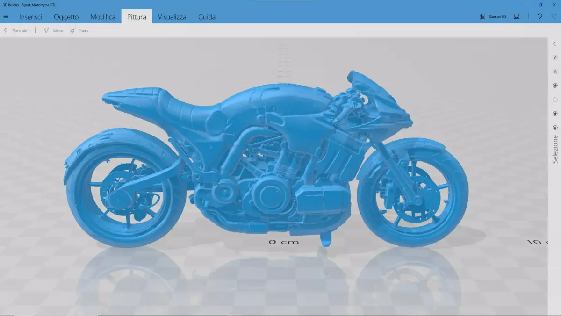This screenshot has height=316, width=561.
Task: Pick the Colore paint tool
Action: (x=53, y=30)
